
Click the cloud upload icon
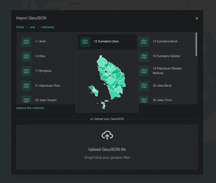point(107,135)
